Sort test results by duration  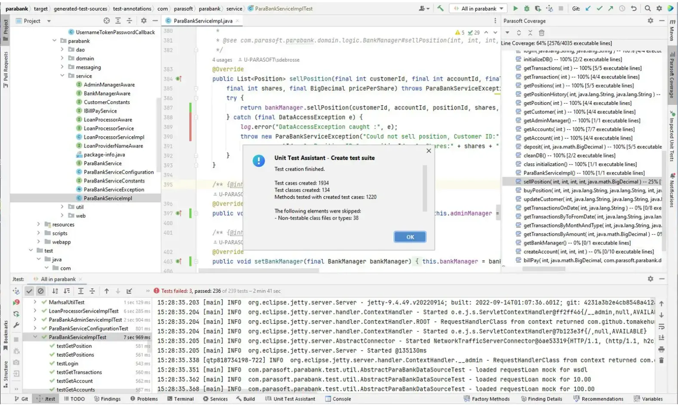[x=67, y=291]
